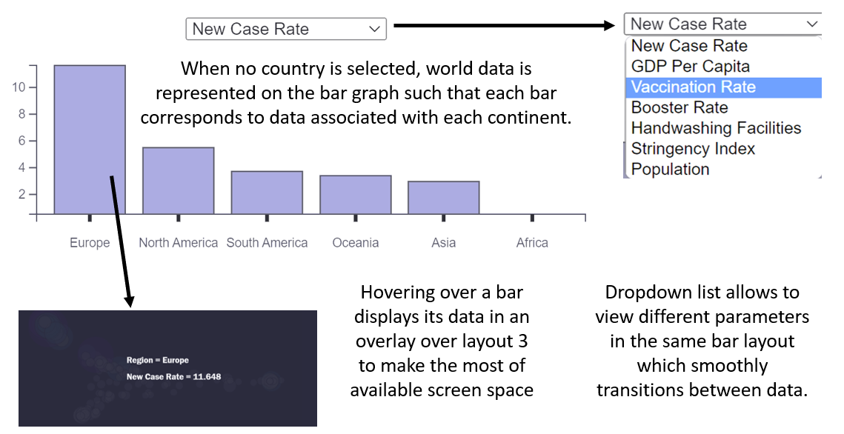The width and height of the screenshot is (844, 434).
Task: Click the 4 y-axis tick label
Action: coord(22,168)
